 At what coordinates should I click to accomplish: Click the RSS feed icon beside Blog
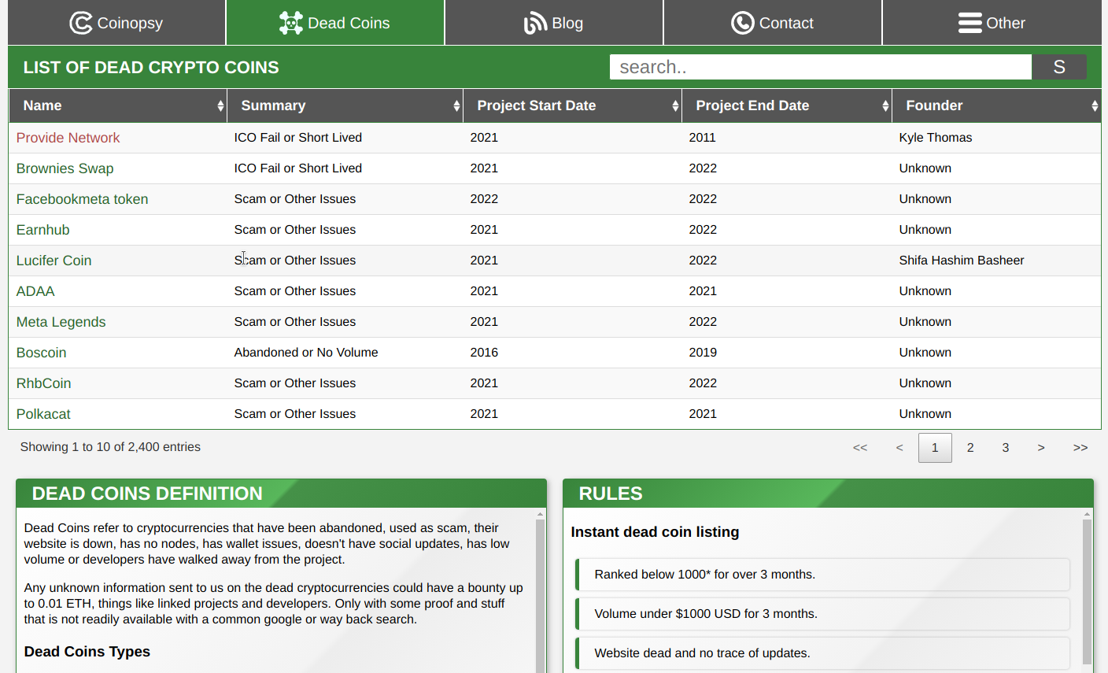(536, 23)
